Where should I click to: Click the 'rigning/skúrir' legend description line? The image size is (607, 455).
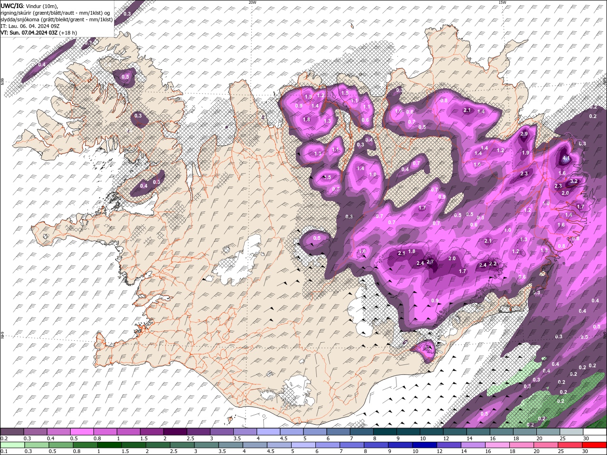pyautogui.click(x=55, y=13)
